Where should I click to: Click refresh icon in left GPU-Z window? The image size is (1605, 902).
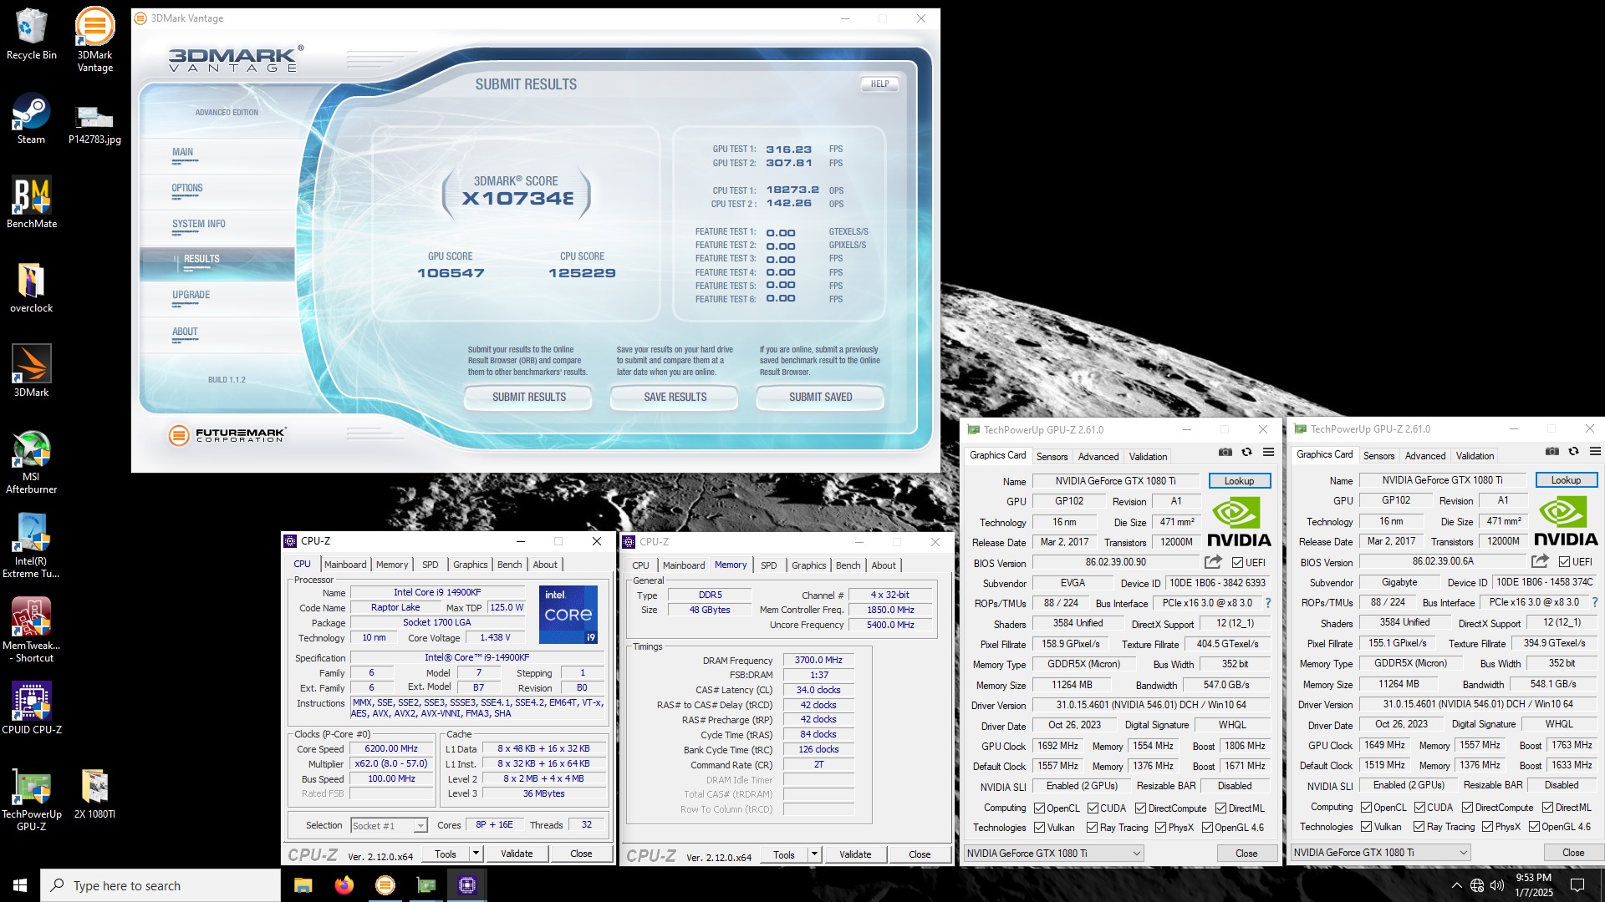pyautogui.click(x=1246, y=452)
